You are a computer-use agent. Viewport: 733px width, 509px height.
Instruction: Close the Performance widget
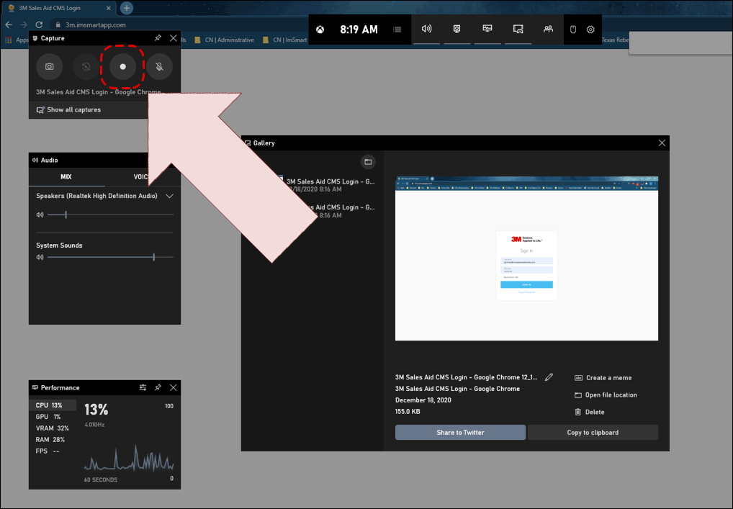point(174,387)
